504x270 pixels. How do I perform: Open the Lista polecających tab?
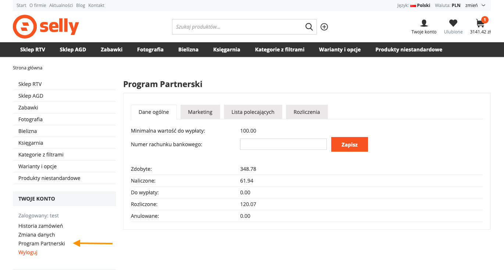(x=253, y=112)
